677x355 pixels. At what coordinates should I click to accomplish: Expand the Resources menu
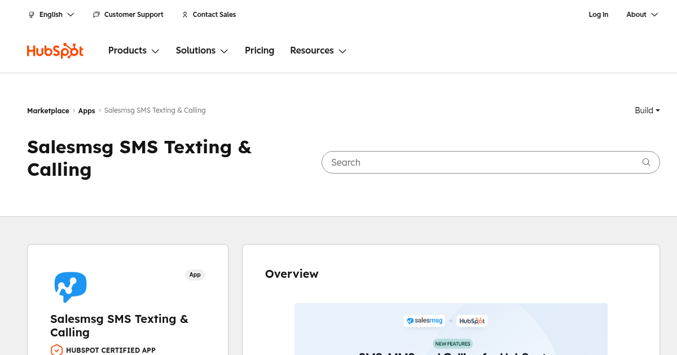318,51
